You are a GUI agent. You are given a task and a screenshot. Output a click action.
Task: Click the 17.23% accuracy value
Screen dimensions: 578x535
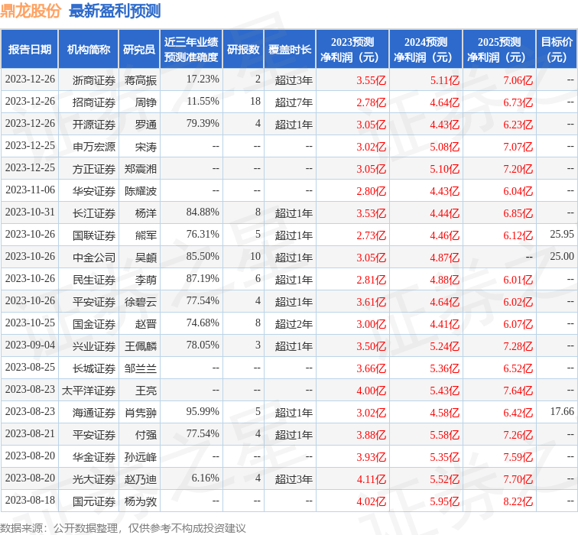pos(203,79)
